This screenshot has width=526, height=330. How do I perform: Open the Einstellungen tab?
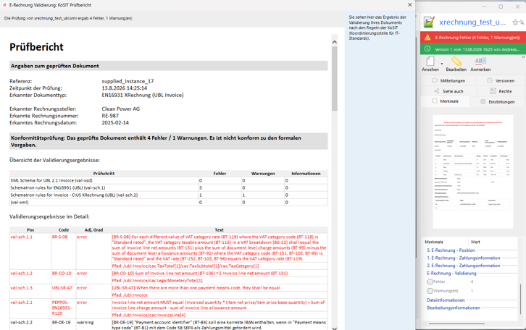pos(498,102)
